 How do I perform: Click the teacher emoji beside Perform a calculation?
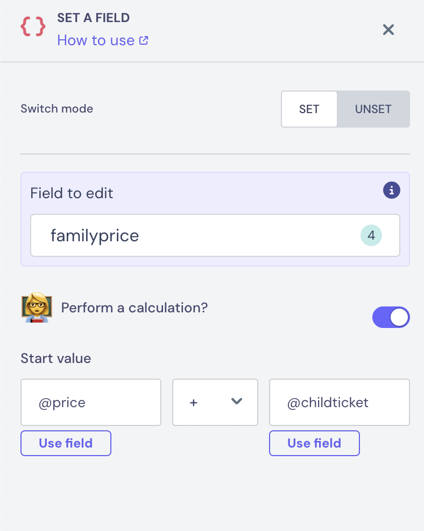pos(37,309)
